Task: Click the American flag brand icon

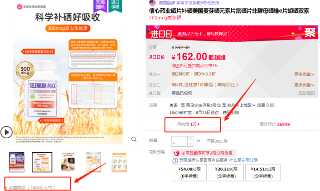Action: tap(152, 3)
